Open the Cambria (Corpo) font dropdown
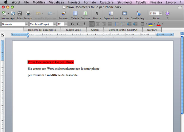 pos(54,24)
